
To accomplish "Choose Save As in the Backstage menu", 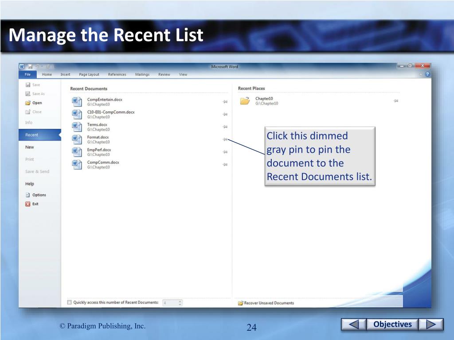I will point(35,94).
